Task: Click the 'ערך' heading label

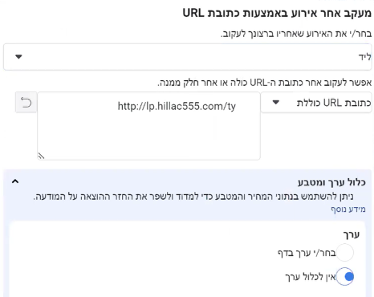Action: (x=352, y=234)
